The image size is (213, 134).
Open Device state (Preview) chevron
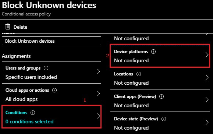click(x=207, y=122)
